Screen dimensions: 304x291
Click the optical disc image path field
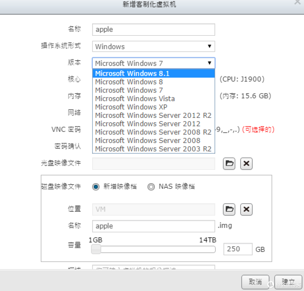coord(154,164)
